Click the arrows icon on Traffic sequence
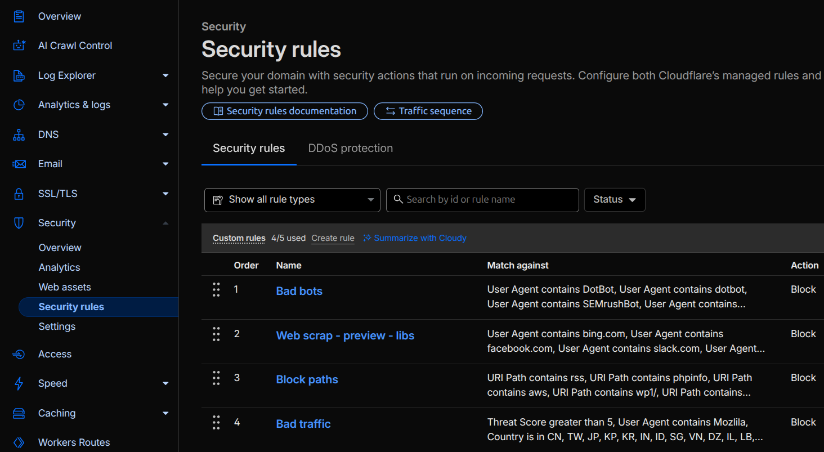The image size is (824, 452). point(391,111)
